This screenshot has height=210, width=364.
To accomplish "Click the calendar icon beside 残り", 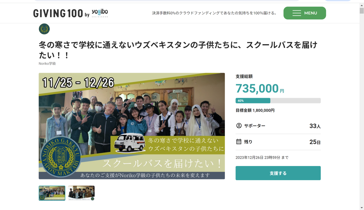I will point(239,142).
